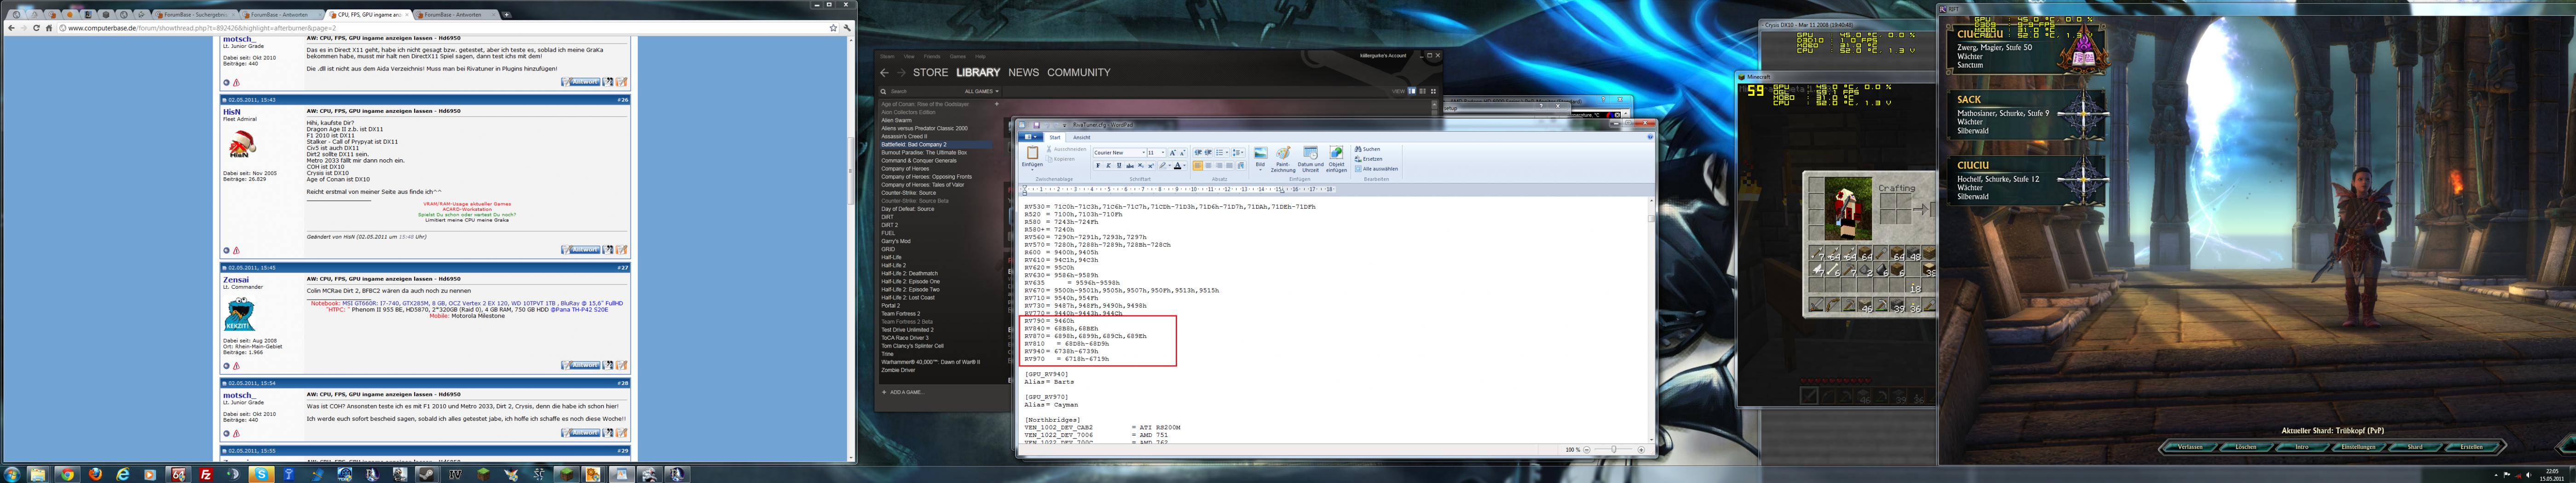Center the text in WordPad
The width and height of the screenshot is (2576, 483).
coord(1208,166)
